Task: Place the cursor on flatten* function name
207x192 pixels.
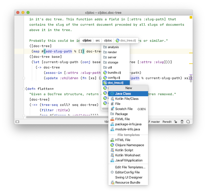Action: tap(46, 89)
